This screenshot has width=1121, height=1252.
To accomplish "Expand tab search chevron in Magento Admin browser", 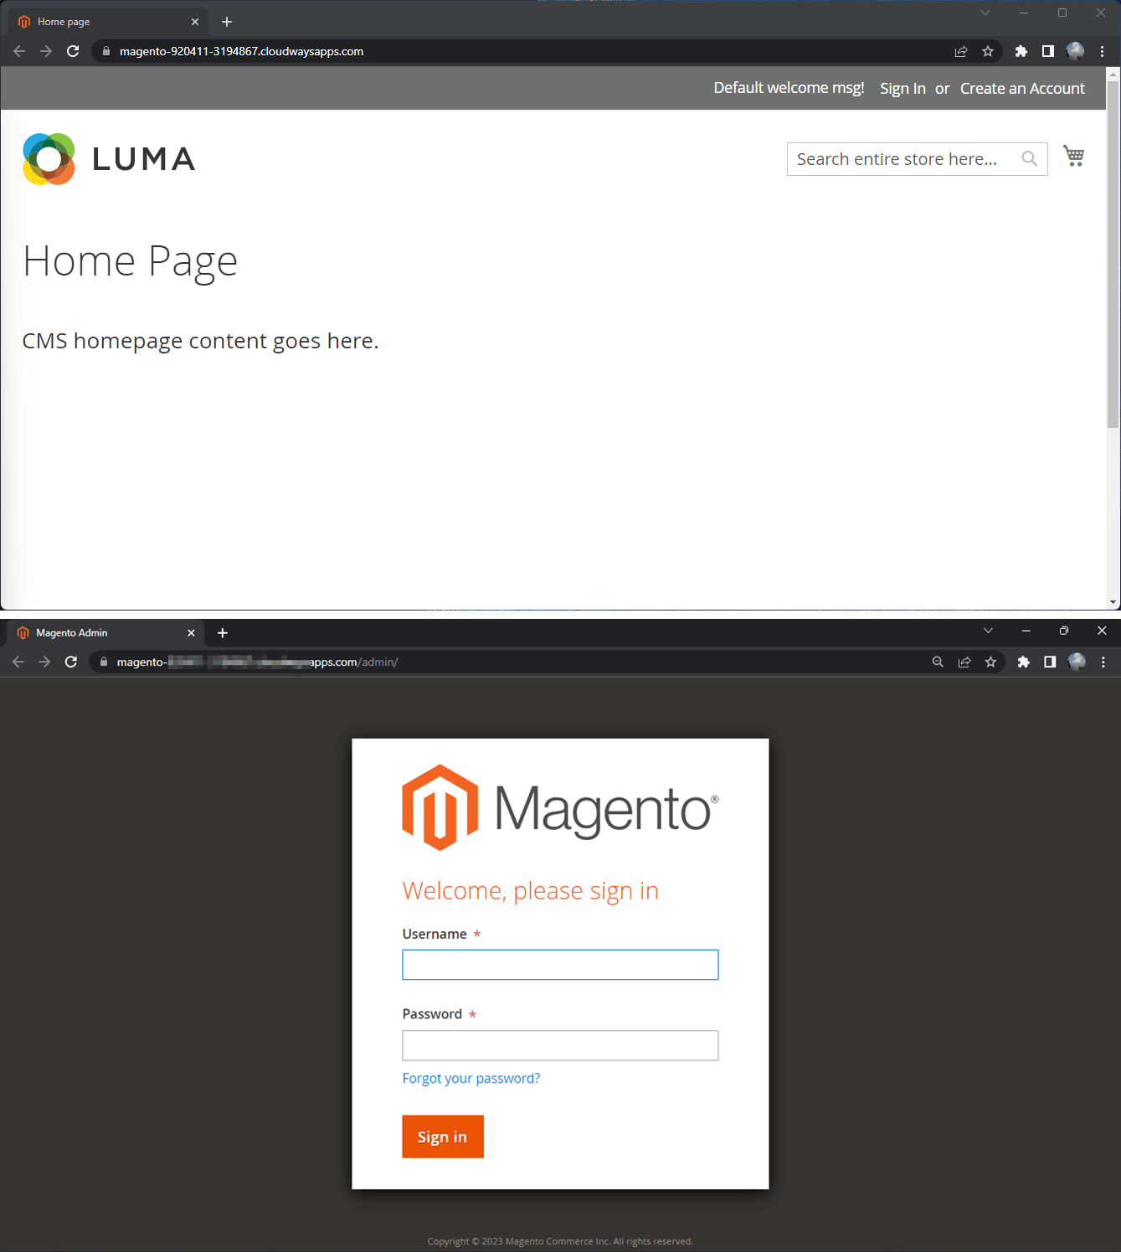I will 988,631.
